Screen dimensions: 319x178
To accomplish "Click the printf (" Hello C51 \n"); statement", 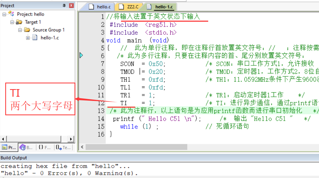I will pyautogui.click(x=157, y=119).
